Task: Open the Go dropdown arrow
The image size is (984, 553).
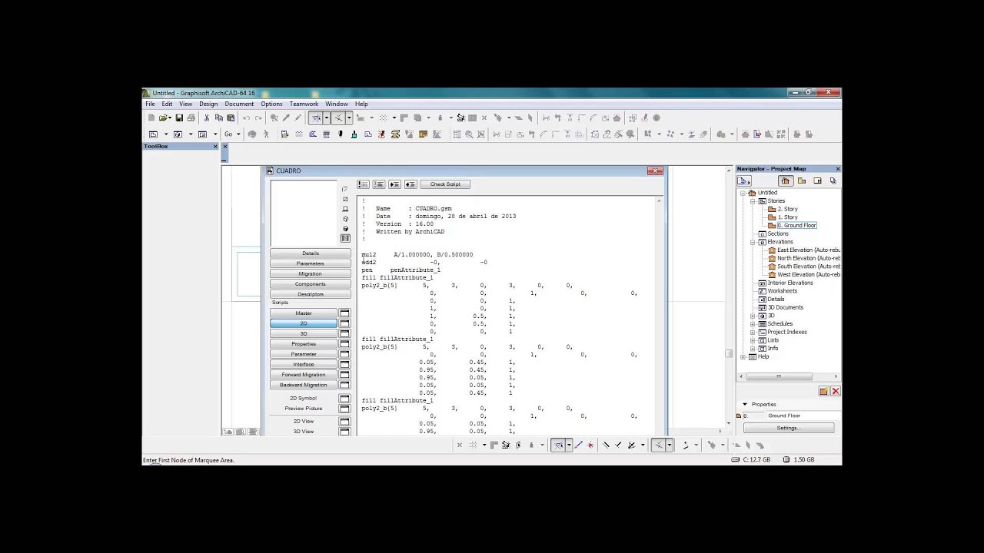Action: [238, 134]
